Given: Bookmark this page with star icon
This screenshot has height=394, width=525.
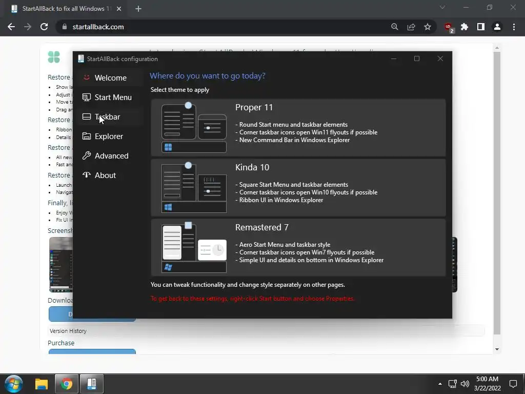Looking at the screenshot, I should (428, 27).
